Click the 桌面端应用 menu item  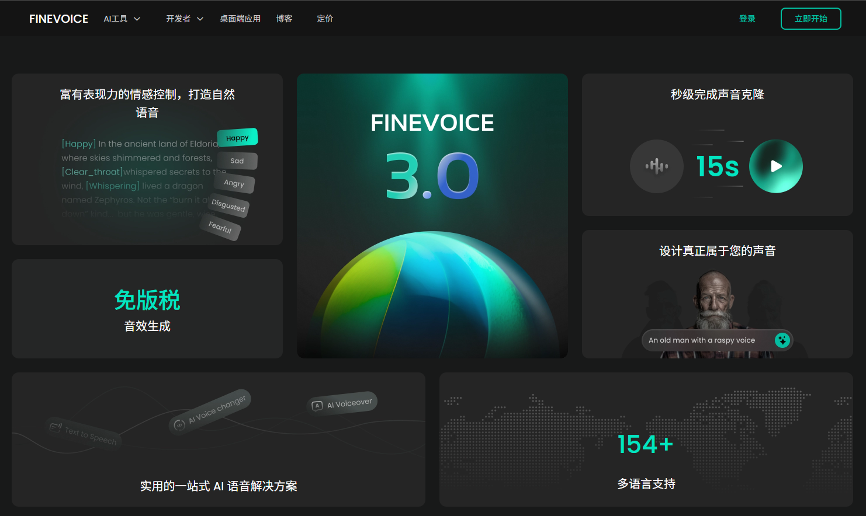click(240, 18)
